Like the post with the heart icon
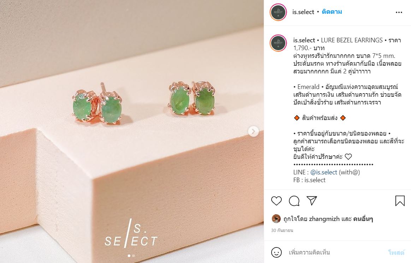This screenshot has width=411, height=263. pos(276,201)
